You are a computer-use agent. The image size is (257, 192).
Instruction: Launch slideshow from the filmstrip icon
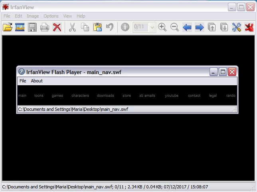pos(20,27)
